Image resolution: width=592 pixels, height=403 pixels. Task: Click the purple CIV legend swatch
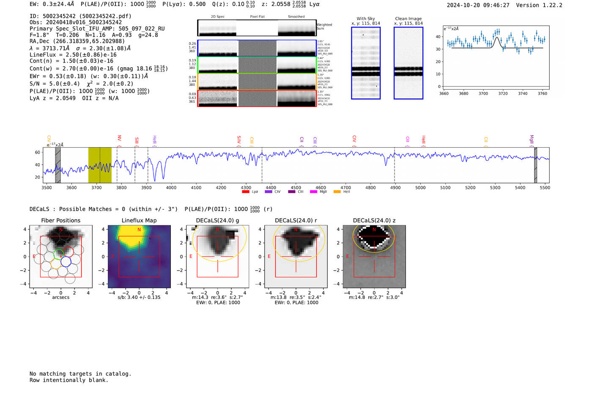point(269,192)
